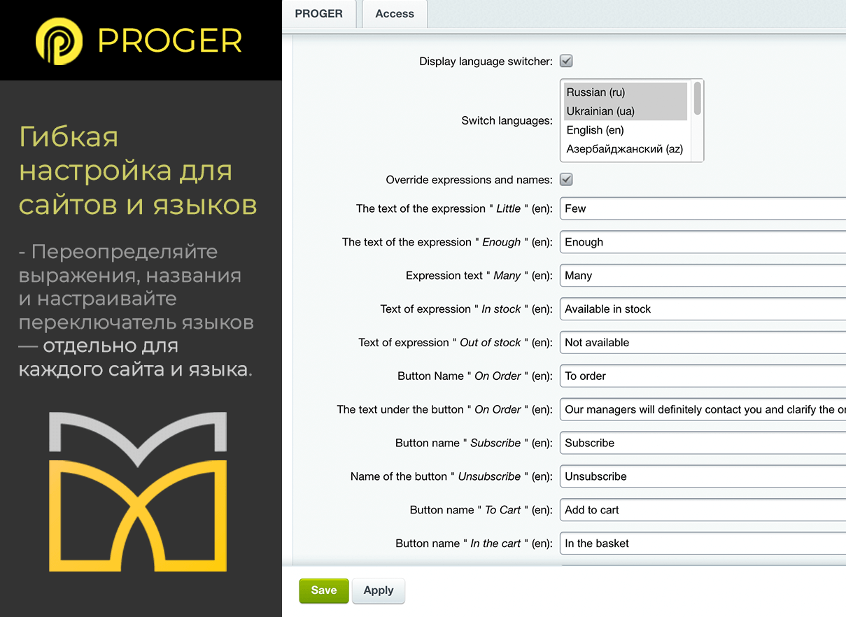Select Russian (ru) in language list

[x=625, y=92]
